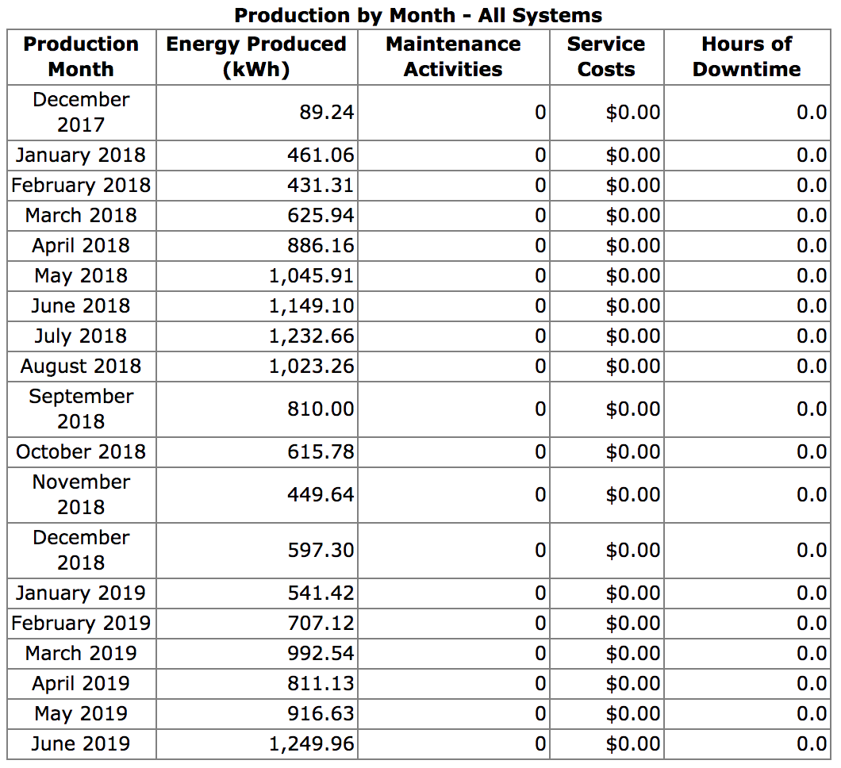Click the November 2018 row label
The width and height of the screenshot is (841, 768).
pyautogui.click(x=81, y=494)
